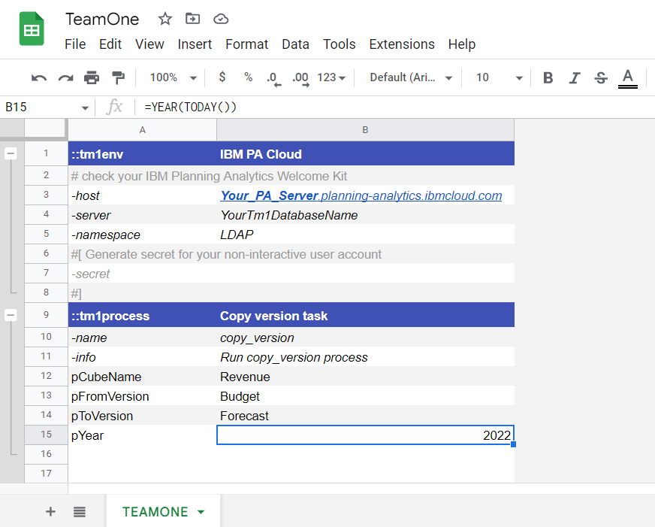The image size is (655, 527).
Task: Activate the paint format tool
Action: pyautogui.click(x=118, y=77)
